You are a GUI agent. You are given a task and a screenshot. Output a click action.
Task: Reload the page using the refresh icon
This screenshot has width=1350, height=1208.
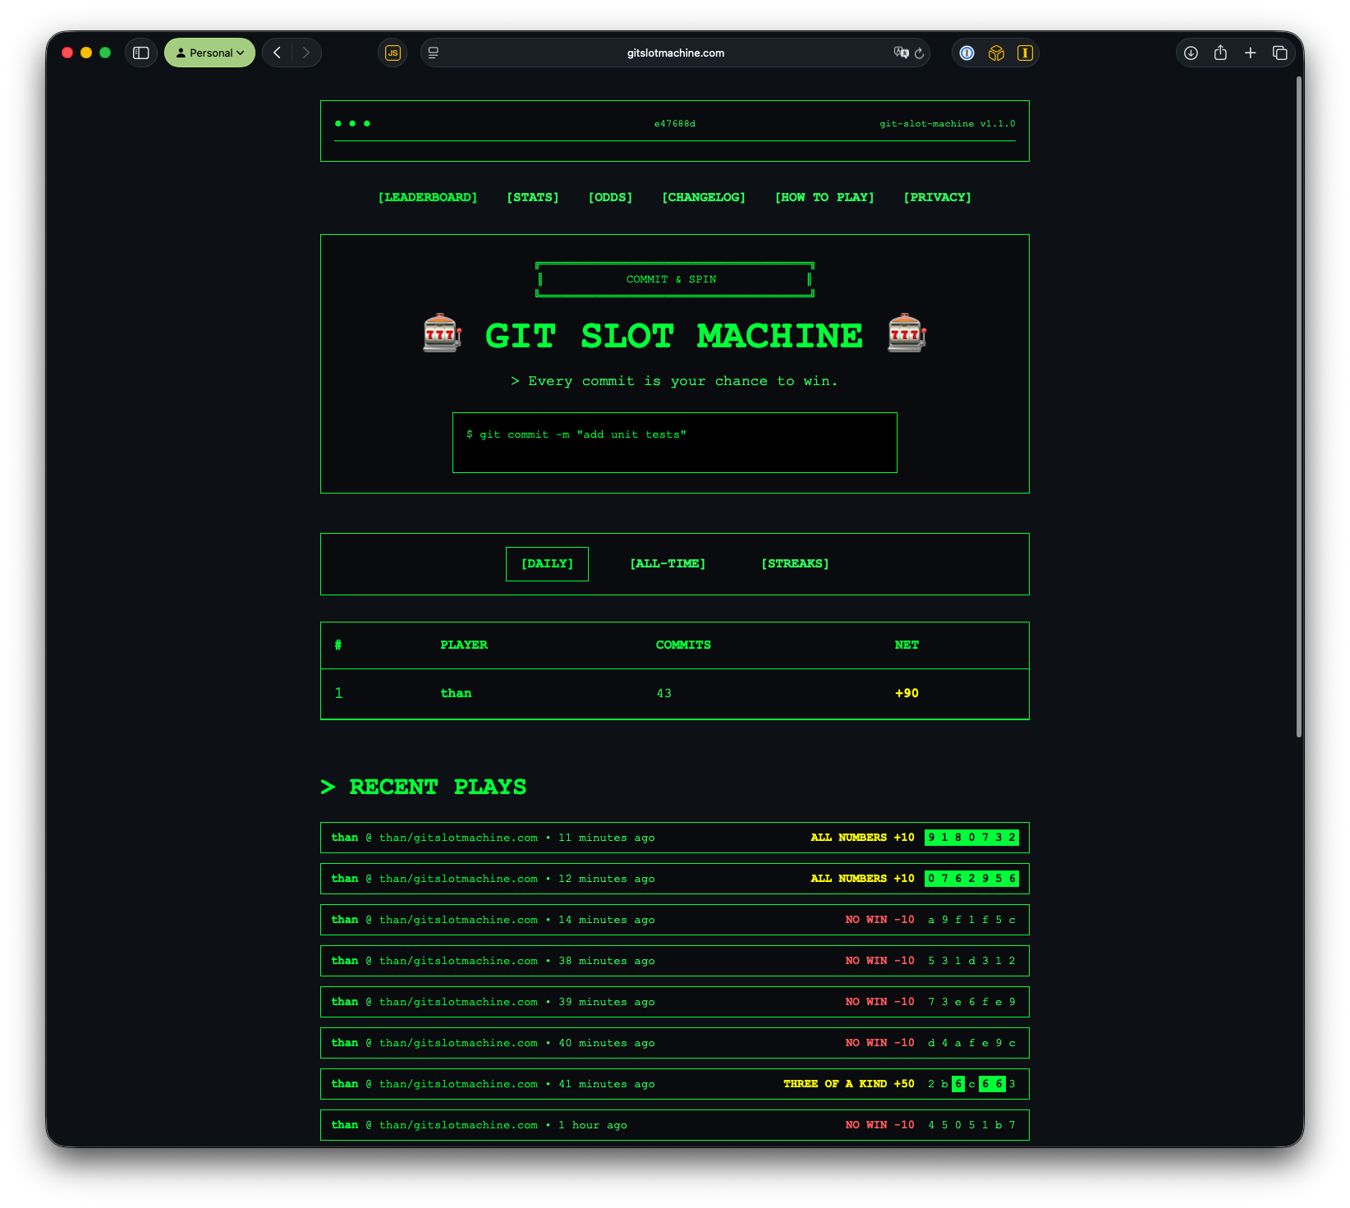click(920, 53)
